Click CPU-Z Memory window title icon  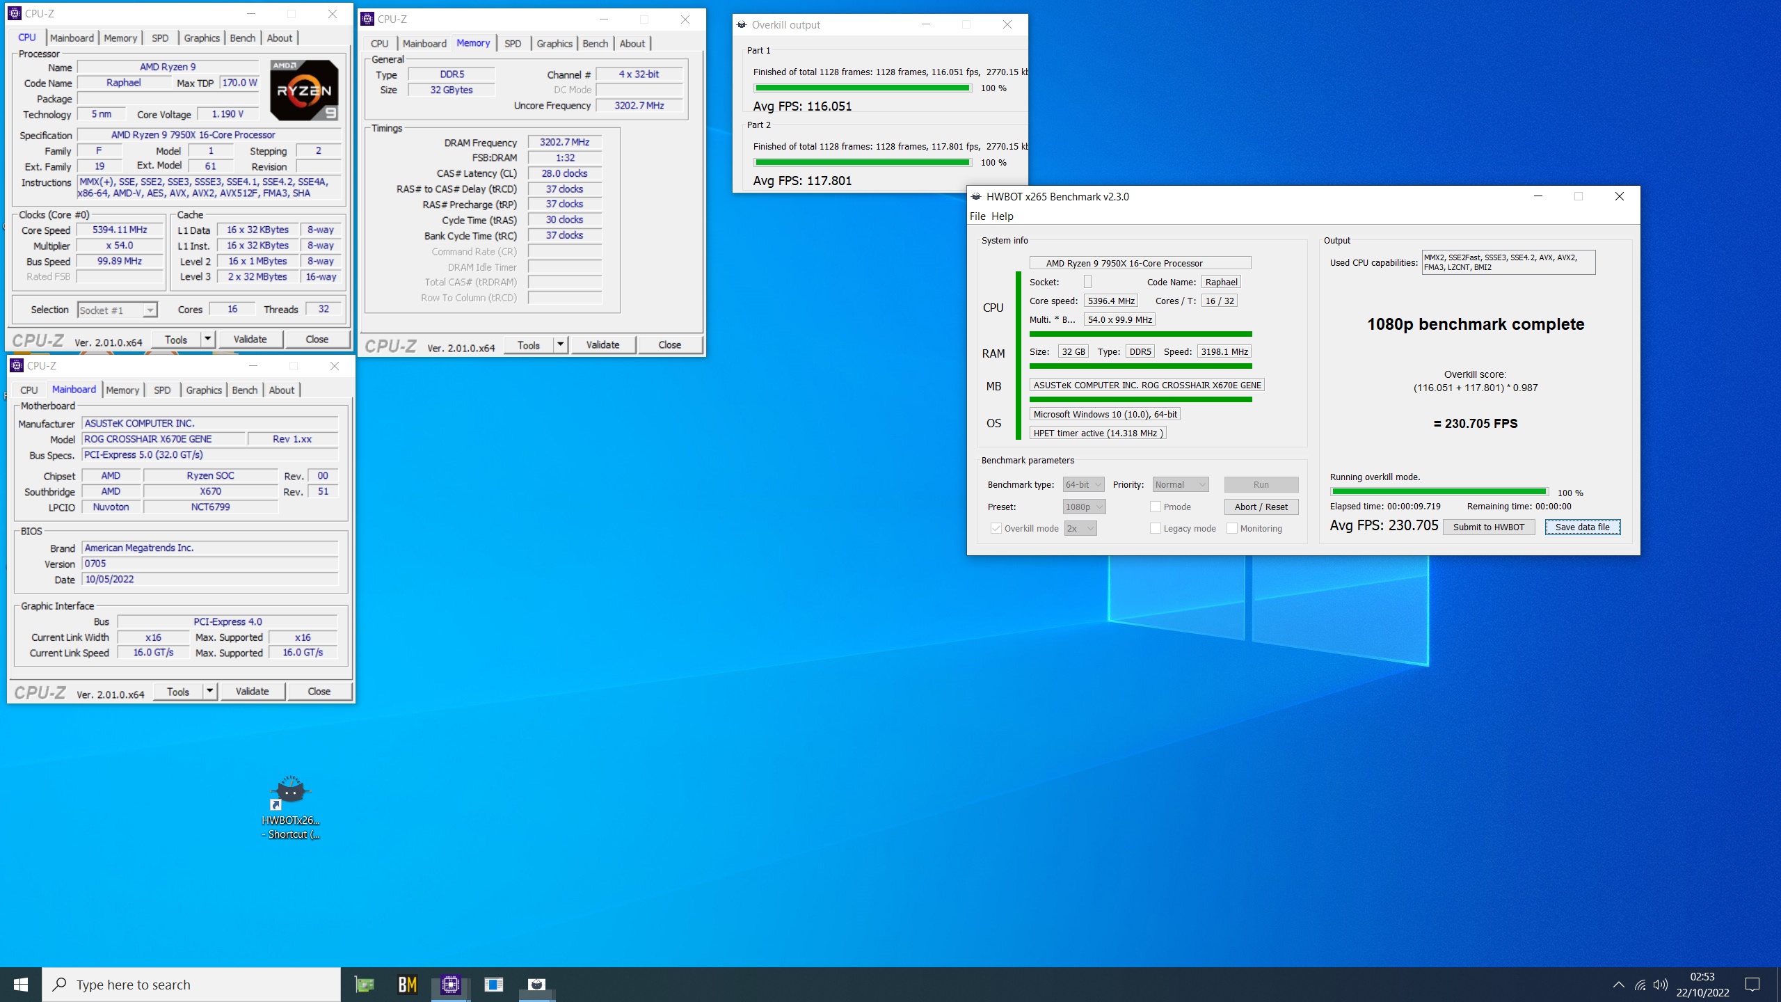pos(368,19)
